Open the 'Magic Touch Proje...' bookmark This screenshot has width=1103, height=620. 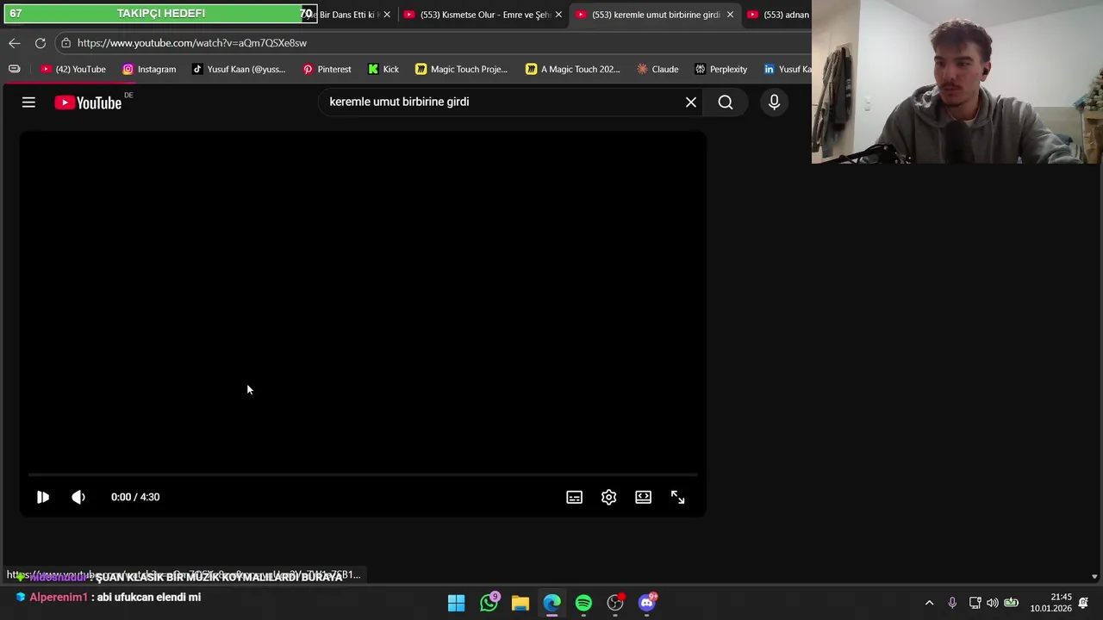(461, 69)
